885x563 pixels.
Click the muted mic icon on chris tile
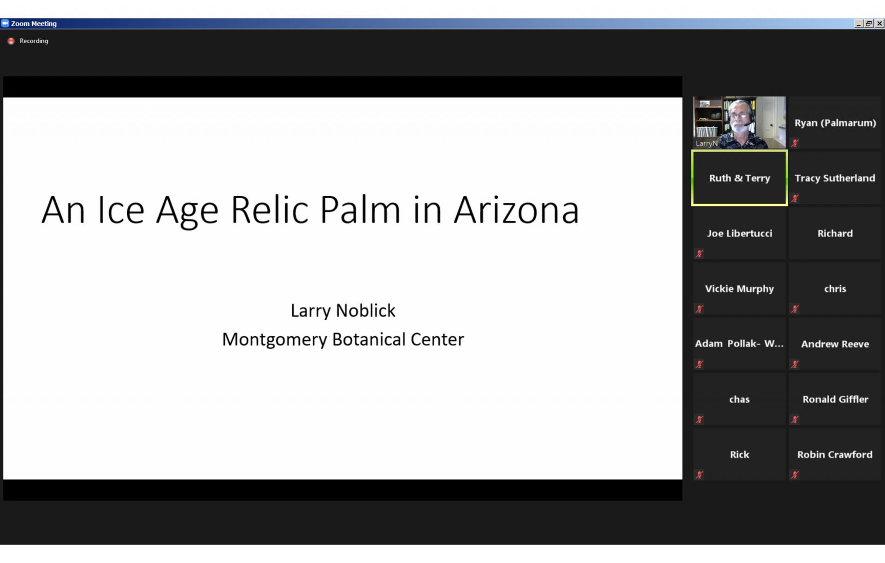pyautogui.click(x=795, y=309)
